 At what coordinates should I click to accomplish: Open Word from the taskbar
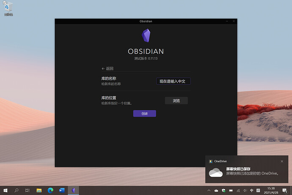pyautogui.click(x=62, y=190)
